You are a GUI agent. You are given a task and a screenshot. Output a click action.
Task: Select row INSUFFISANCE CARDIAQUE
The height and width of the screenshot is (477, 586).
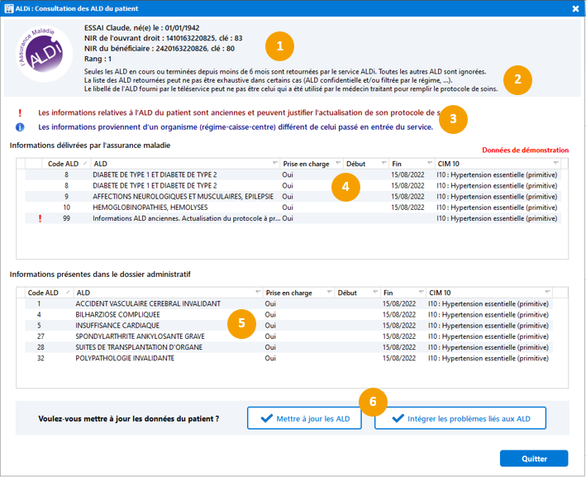pyautogui.click(x=288, y=326)
